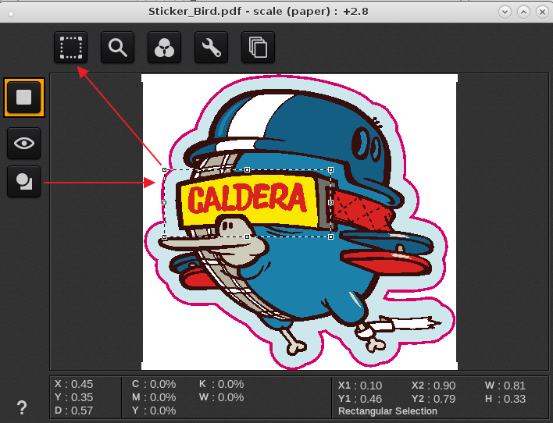The height and width of the screenshot is (423, 553).
Task: Click the M : 0.0% magenta value
Action: pos(153,397)
